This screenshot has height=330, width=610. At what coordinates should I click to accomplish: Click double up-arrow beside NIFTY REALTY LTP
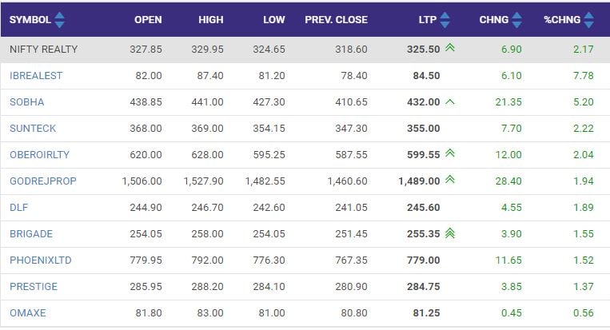pyautogui.click(x=450, y=49)
